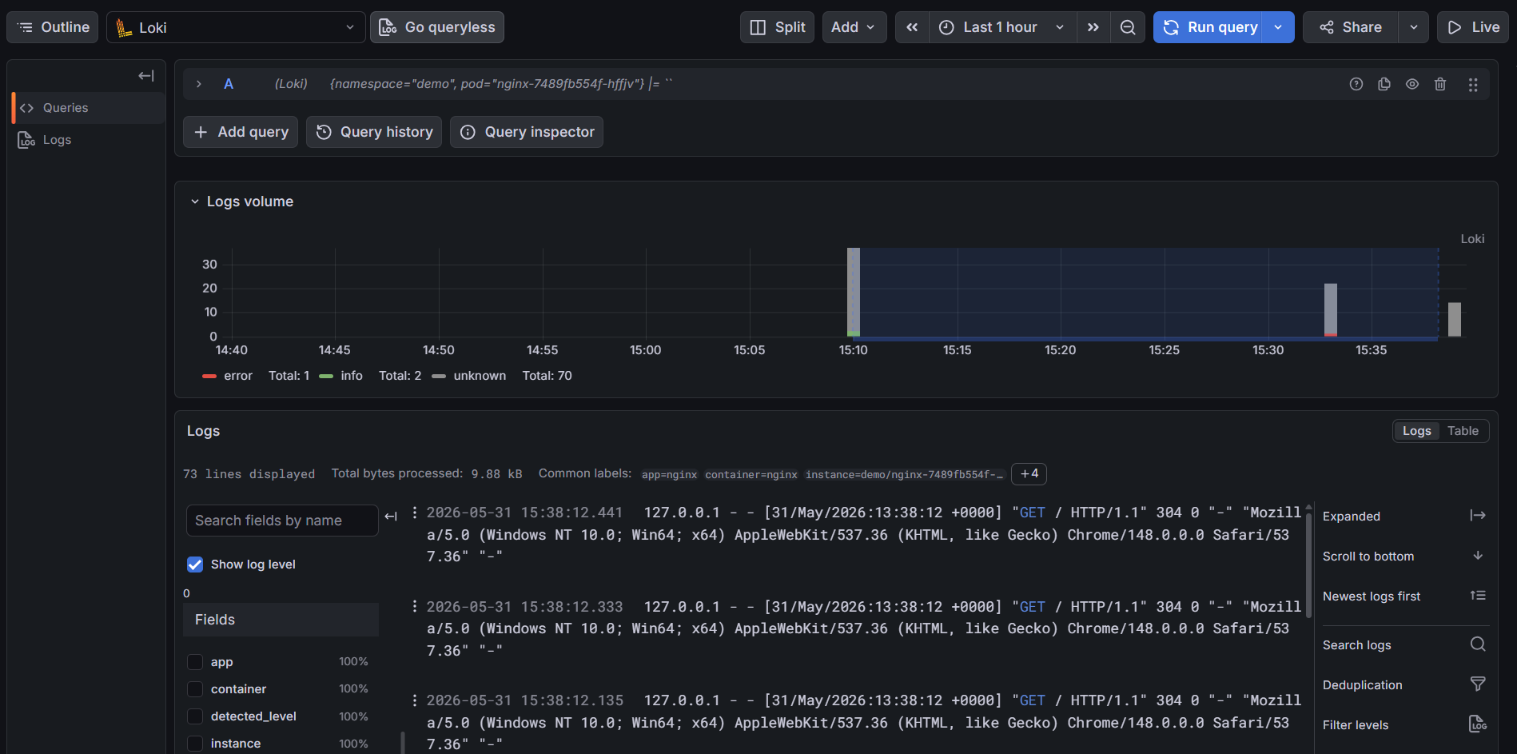The width and height of the screenshot is (1517, 754).
Task: Collapse the fields panel arrow
Action: 391,517
